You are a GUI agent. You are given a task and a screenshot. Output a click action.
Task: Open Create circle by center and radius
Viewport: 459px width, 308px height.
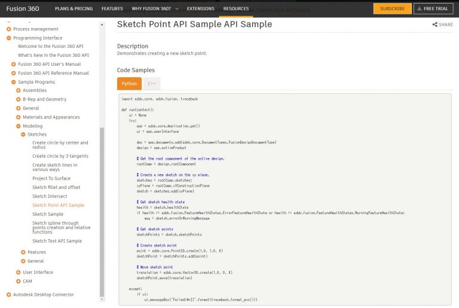tap(60, 145)
